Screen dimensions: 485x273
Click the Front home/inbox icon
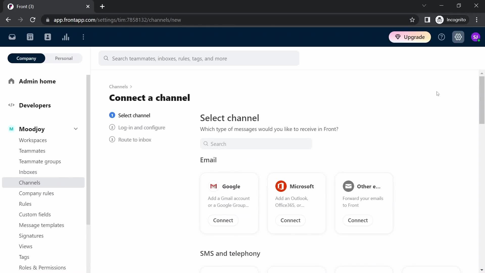coord(12,37)
